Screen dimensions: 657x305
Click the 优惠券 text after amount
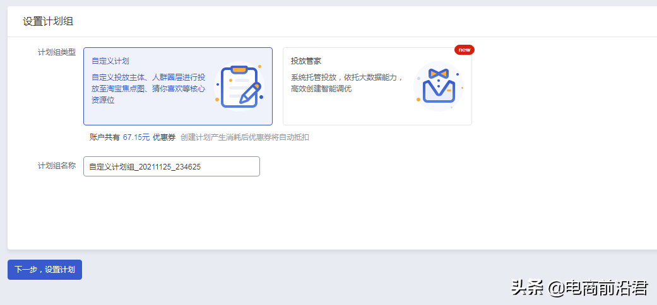(x=164, y=137)
